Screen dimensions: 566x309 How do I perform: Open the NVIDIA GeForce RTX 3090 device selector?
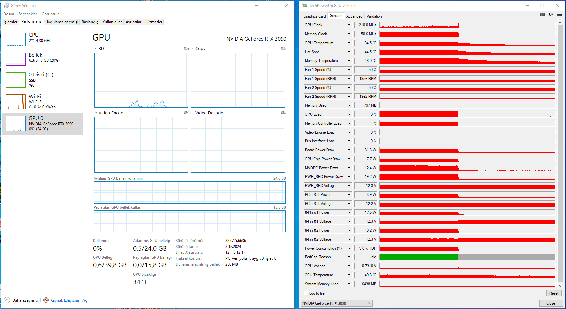pos(336,303)
